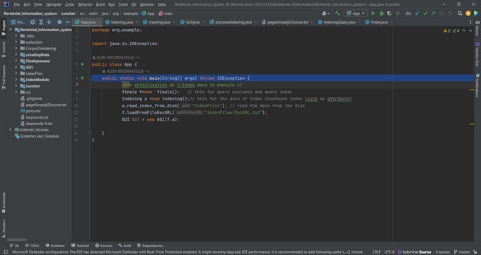Open editor tabs three-dot menu
This screenshot has width=481, height=255.
pyautogui.click(x=470, y=22)
